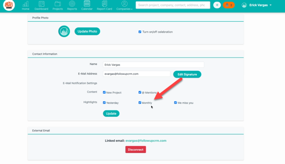The width and height of the screenshot is (285, 164).
Task: Uncheck the We miss you checkbox
Action: click(175, 103)
